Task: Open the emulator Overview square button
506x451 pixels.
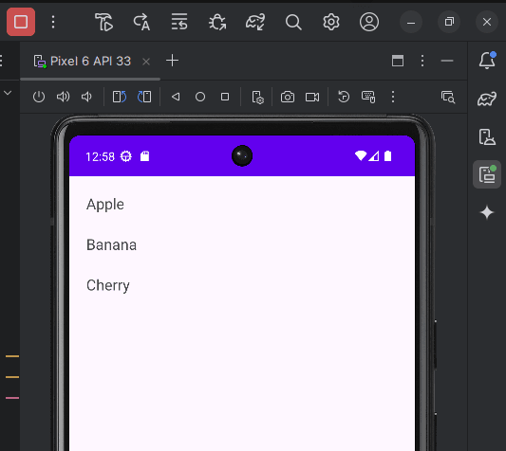Action: [225, 97]
